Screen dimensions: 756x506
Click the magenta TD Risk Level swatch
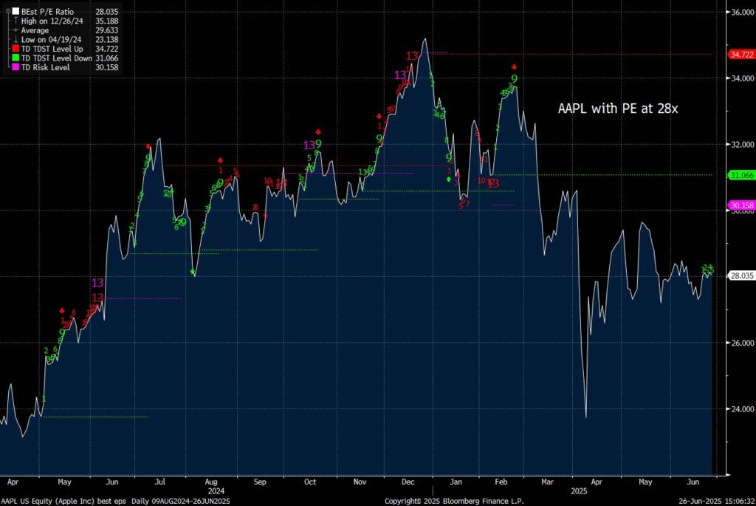[16, 67]
